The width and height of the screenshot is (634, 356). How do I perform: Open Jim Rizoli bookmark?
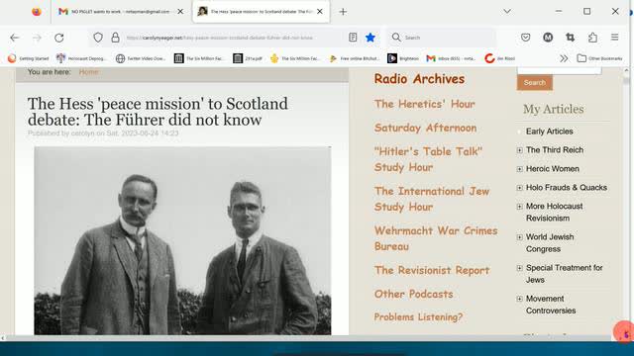[x=500, y=58]
